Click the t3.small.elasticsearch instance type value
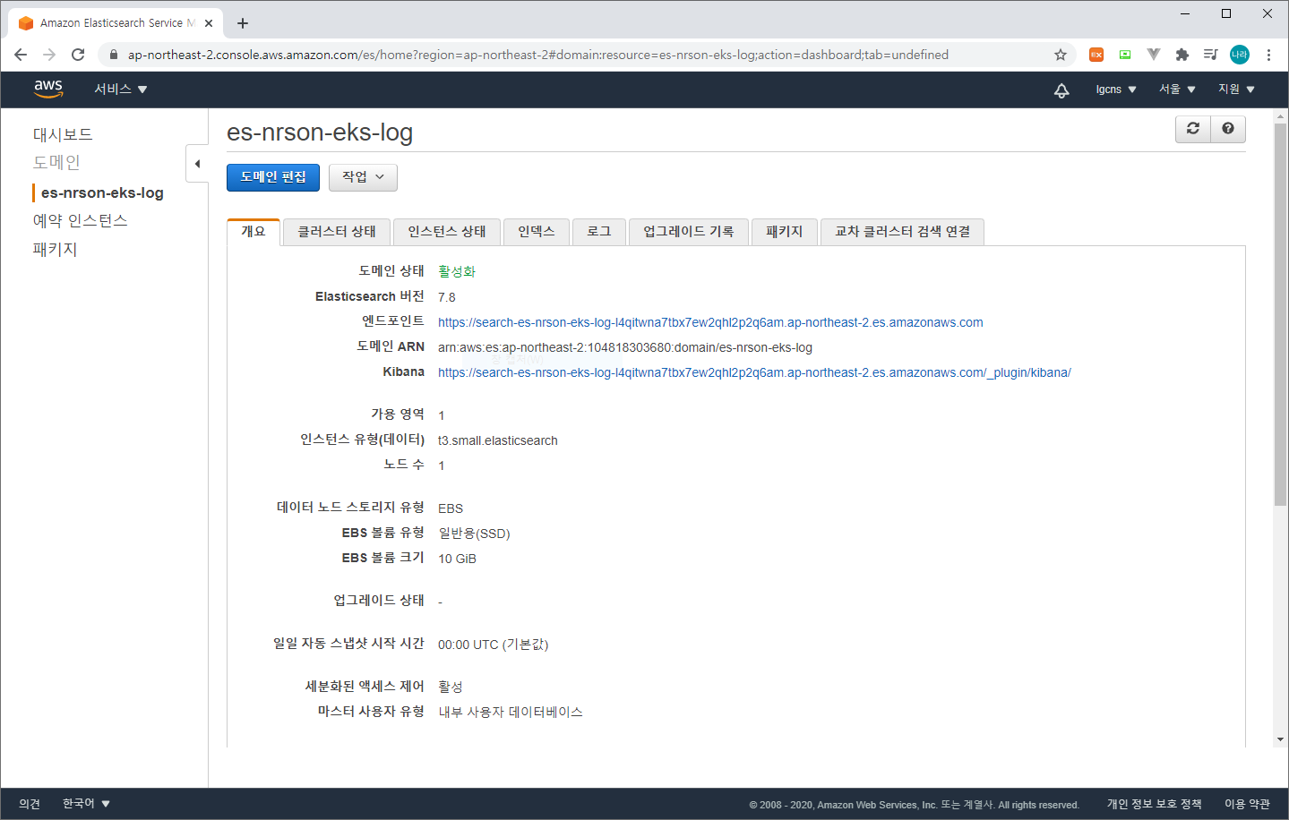 click(x=498, y=440)
